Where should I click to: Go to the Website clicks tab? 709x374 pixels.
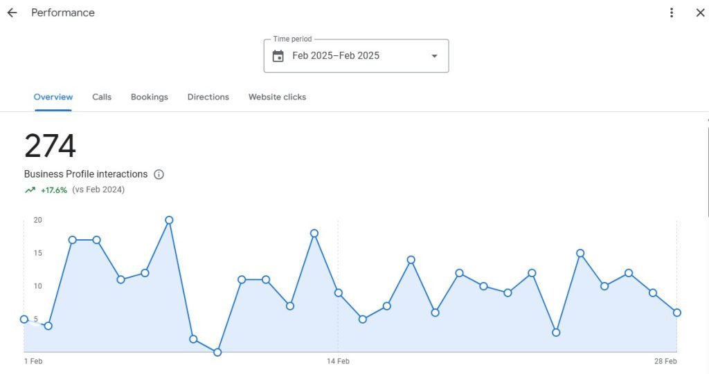(277, 97)
